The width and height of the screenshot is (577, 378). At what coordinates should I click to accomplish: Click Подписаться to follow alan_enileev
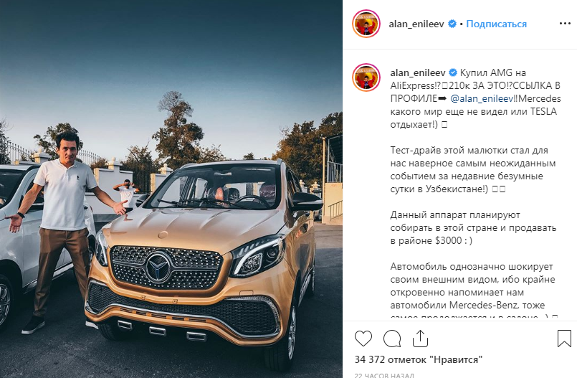tap(497, 24)
